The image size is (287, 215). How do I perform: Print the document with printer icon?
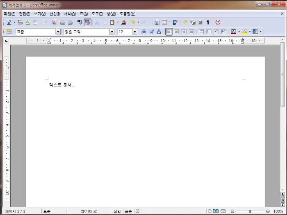click(62, 22)
